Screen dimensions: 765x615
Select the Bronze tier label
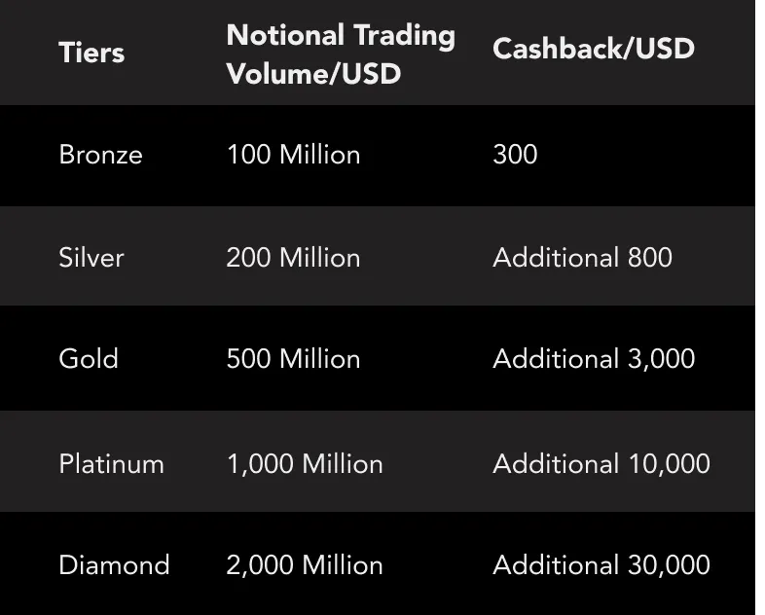tap(100, 155)
